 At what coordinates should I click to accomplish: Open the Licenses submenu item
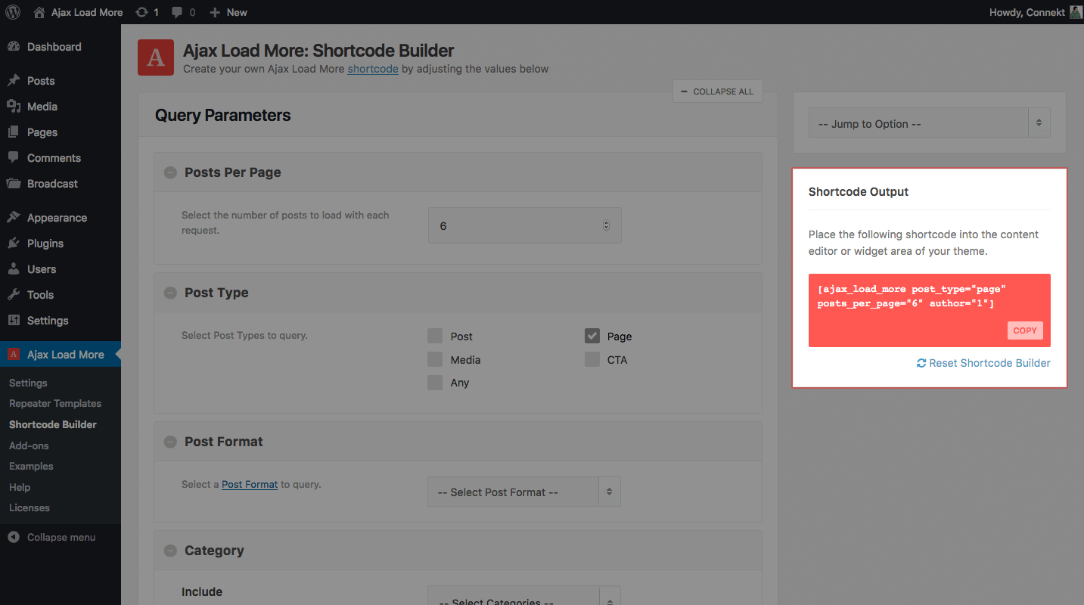(x=30, y=507)
